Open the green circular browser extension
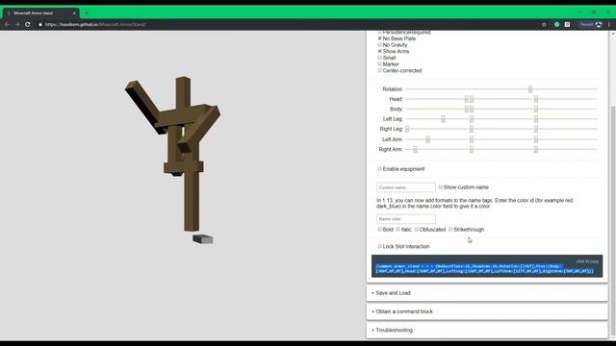Screen dimensions: 616x346 click(x=556, y=24)
